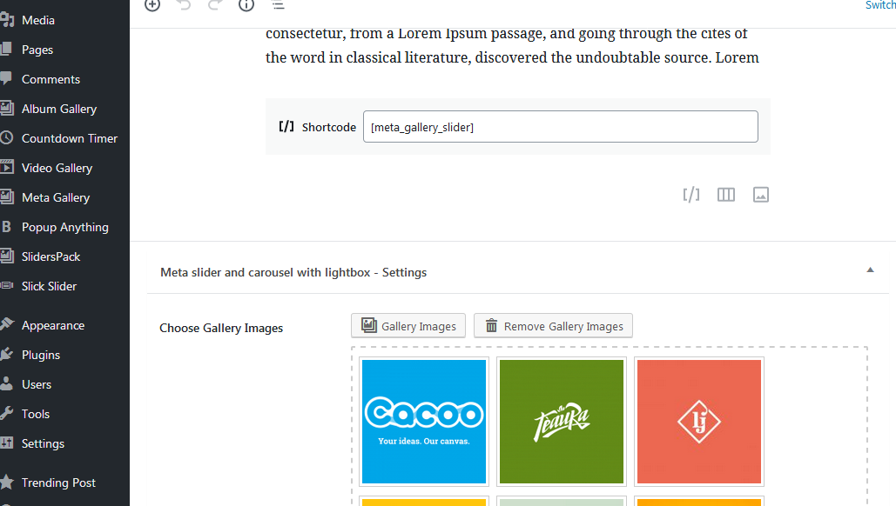This screenshot has height=506, width=896.
Task: Click the Media icon in sidebar
Action: (7, 20)
